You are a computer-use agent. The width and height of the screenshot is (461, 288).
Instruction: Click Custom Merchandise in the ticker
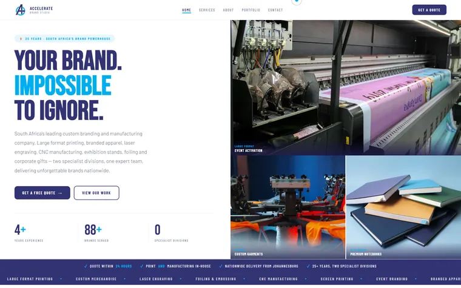coord(96,279)
